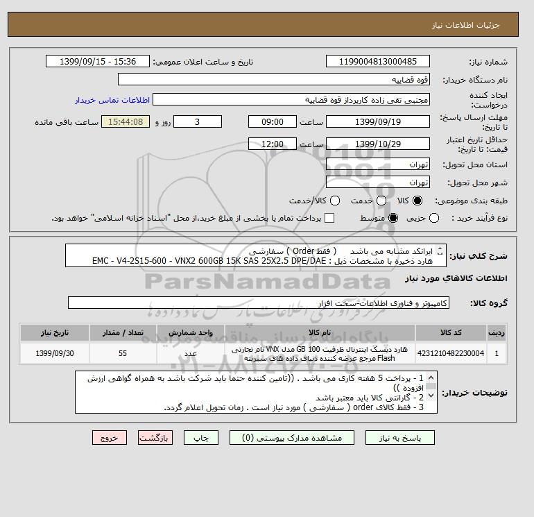Click the request creator field مجتبی تقی زاده
The image size is (534, 517).
click(291, 100)
